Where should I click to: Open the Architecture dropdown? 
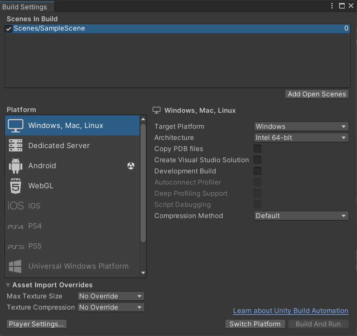pyautogui.click(x=301, y=138)
